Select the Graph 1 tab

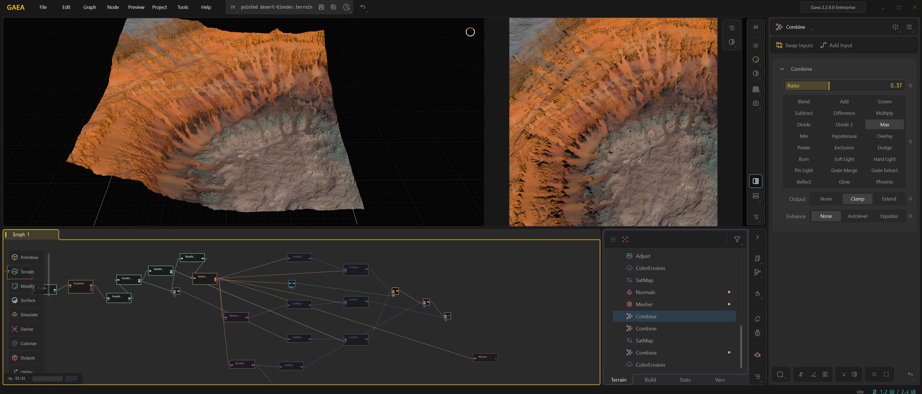pyautogui.click(x=21, y=234)
